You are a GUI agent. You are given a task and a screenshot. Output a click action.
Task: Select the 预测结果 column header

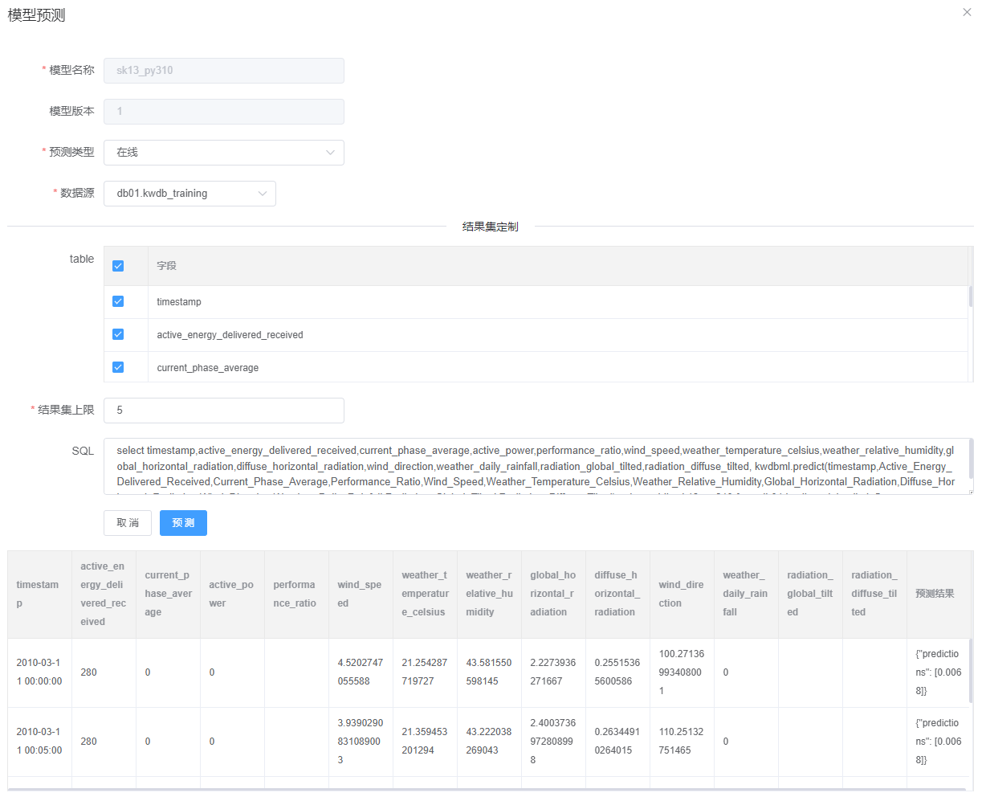(x=935, y=594)
